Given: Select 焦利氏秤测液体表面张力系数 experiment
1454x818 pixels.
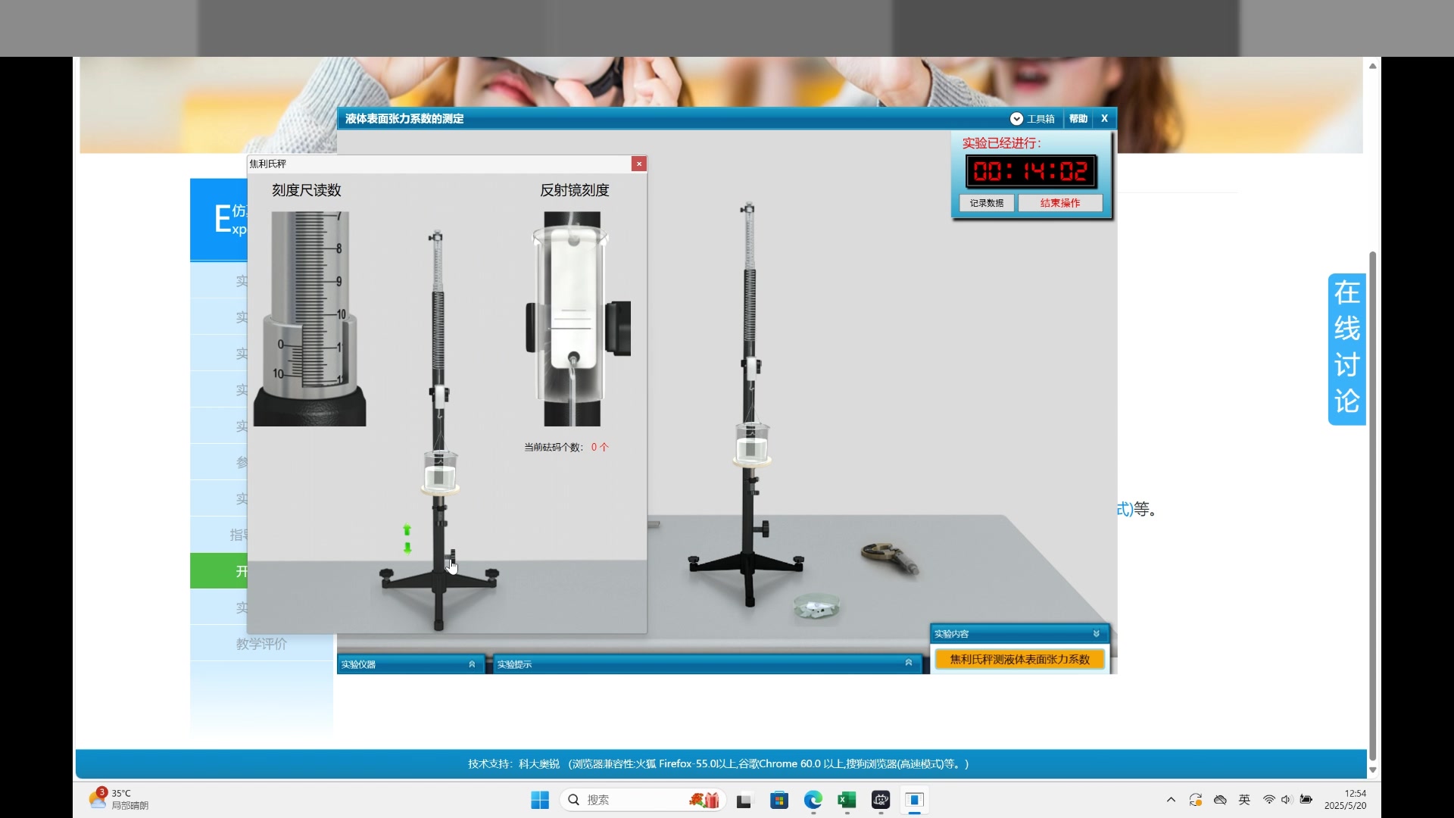Looking at the screenshot, I should click(x=1019, y=660).
